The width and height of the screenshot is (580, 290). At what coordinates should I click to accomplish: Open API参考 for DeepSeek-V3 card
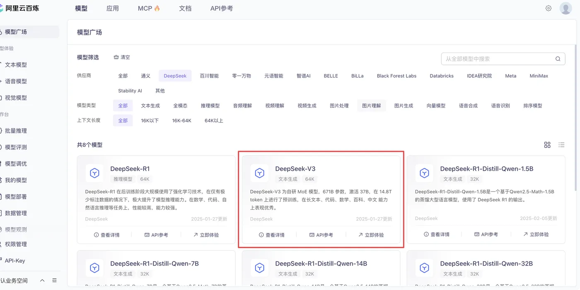tap(321, 235)
